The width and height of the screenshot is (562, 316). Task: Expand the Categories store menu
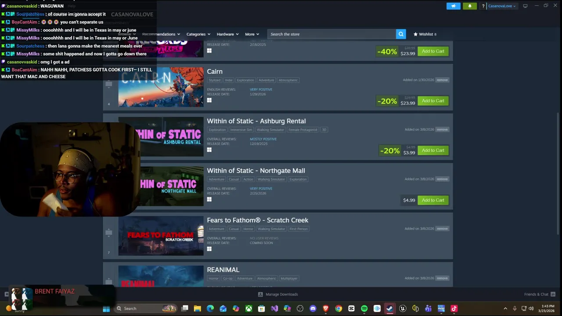198,34
